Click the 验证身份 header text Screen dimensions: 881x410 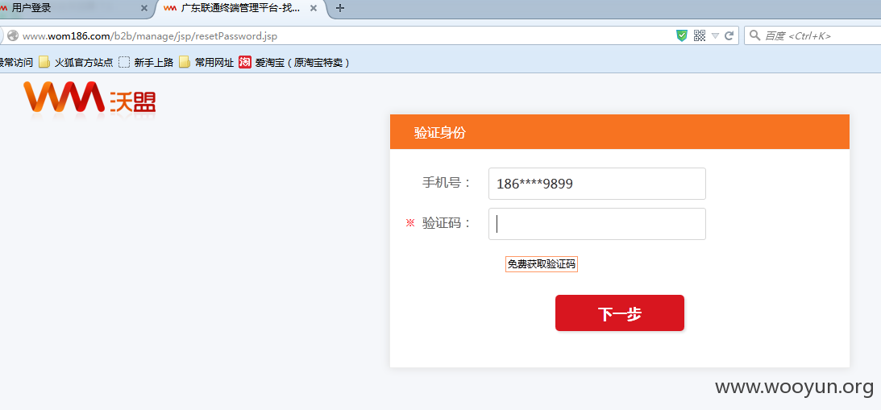click(x=440, y=133)
